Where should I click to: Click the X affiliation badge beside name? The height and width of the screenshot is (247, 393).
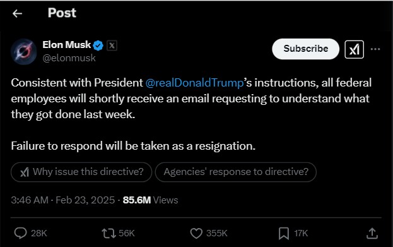click(112, 45)
